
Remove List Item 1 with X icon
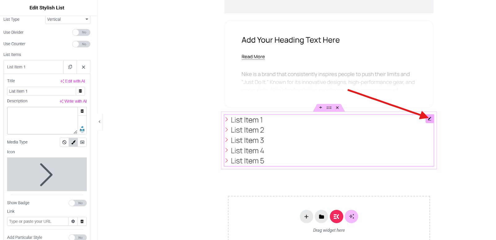coord(83,67)
